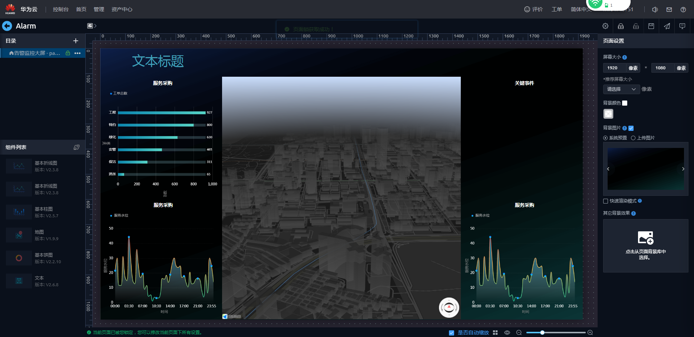Click the grid layout icon in status bar

point(495,333)
